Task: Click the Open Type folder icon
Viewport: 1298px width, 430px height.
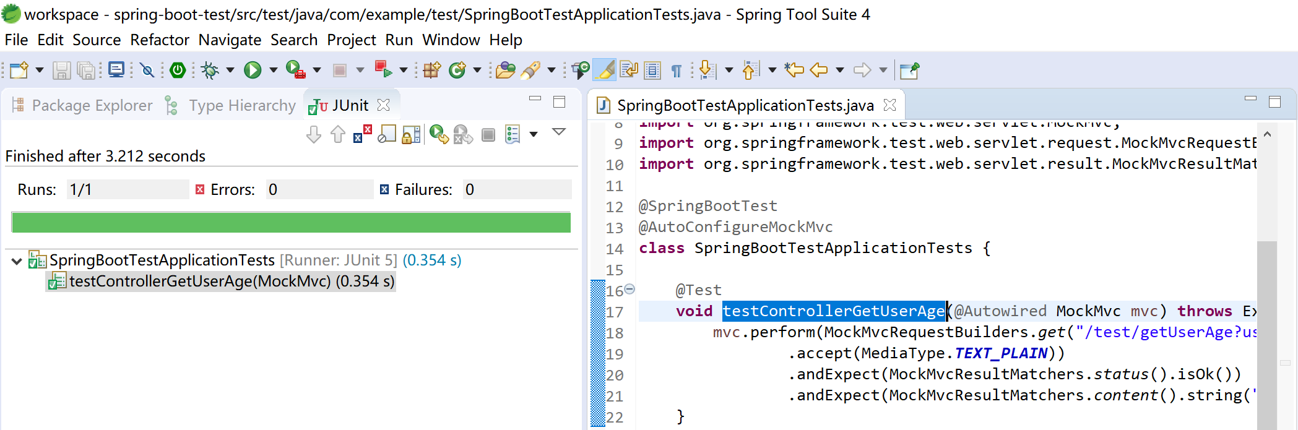Action: click(x=505, y=71)
